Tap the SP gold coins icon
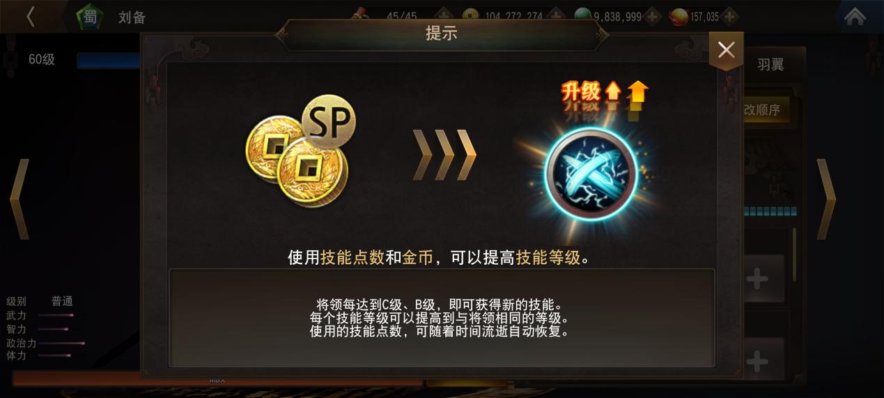884x398 pixels. [300, 151]
